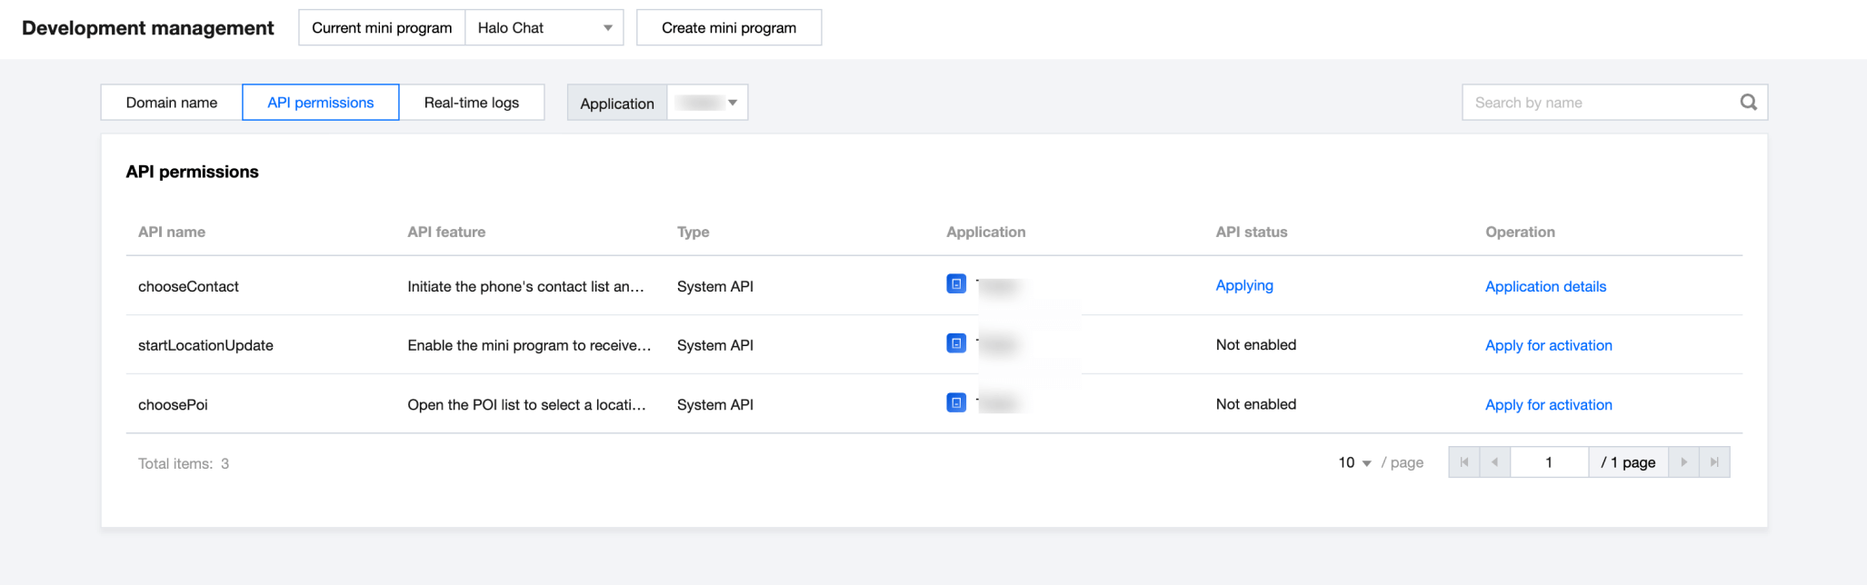Apply for activation of choosePoi

tap(1548, 405)
